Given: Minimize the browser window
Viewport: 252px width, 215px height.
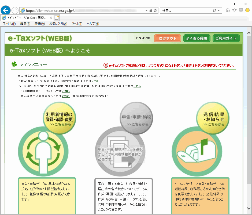Looking at the screenshot, I should 221,4.
